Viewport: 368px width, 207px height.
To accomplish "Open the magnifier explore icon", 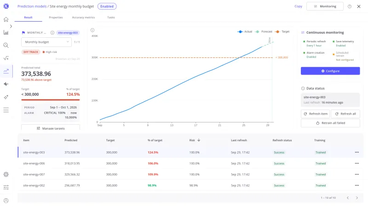I will click(6, 45).
